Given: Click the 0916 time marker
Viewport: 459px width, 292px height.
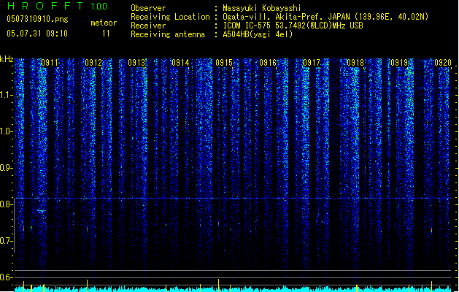Looking at the screenshot, I should point(268,62).
